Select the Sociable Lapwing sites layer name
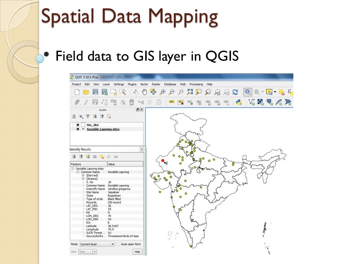This screenshot has width=352, height=264. tap(103, 129)
